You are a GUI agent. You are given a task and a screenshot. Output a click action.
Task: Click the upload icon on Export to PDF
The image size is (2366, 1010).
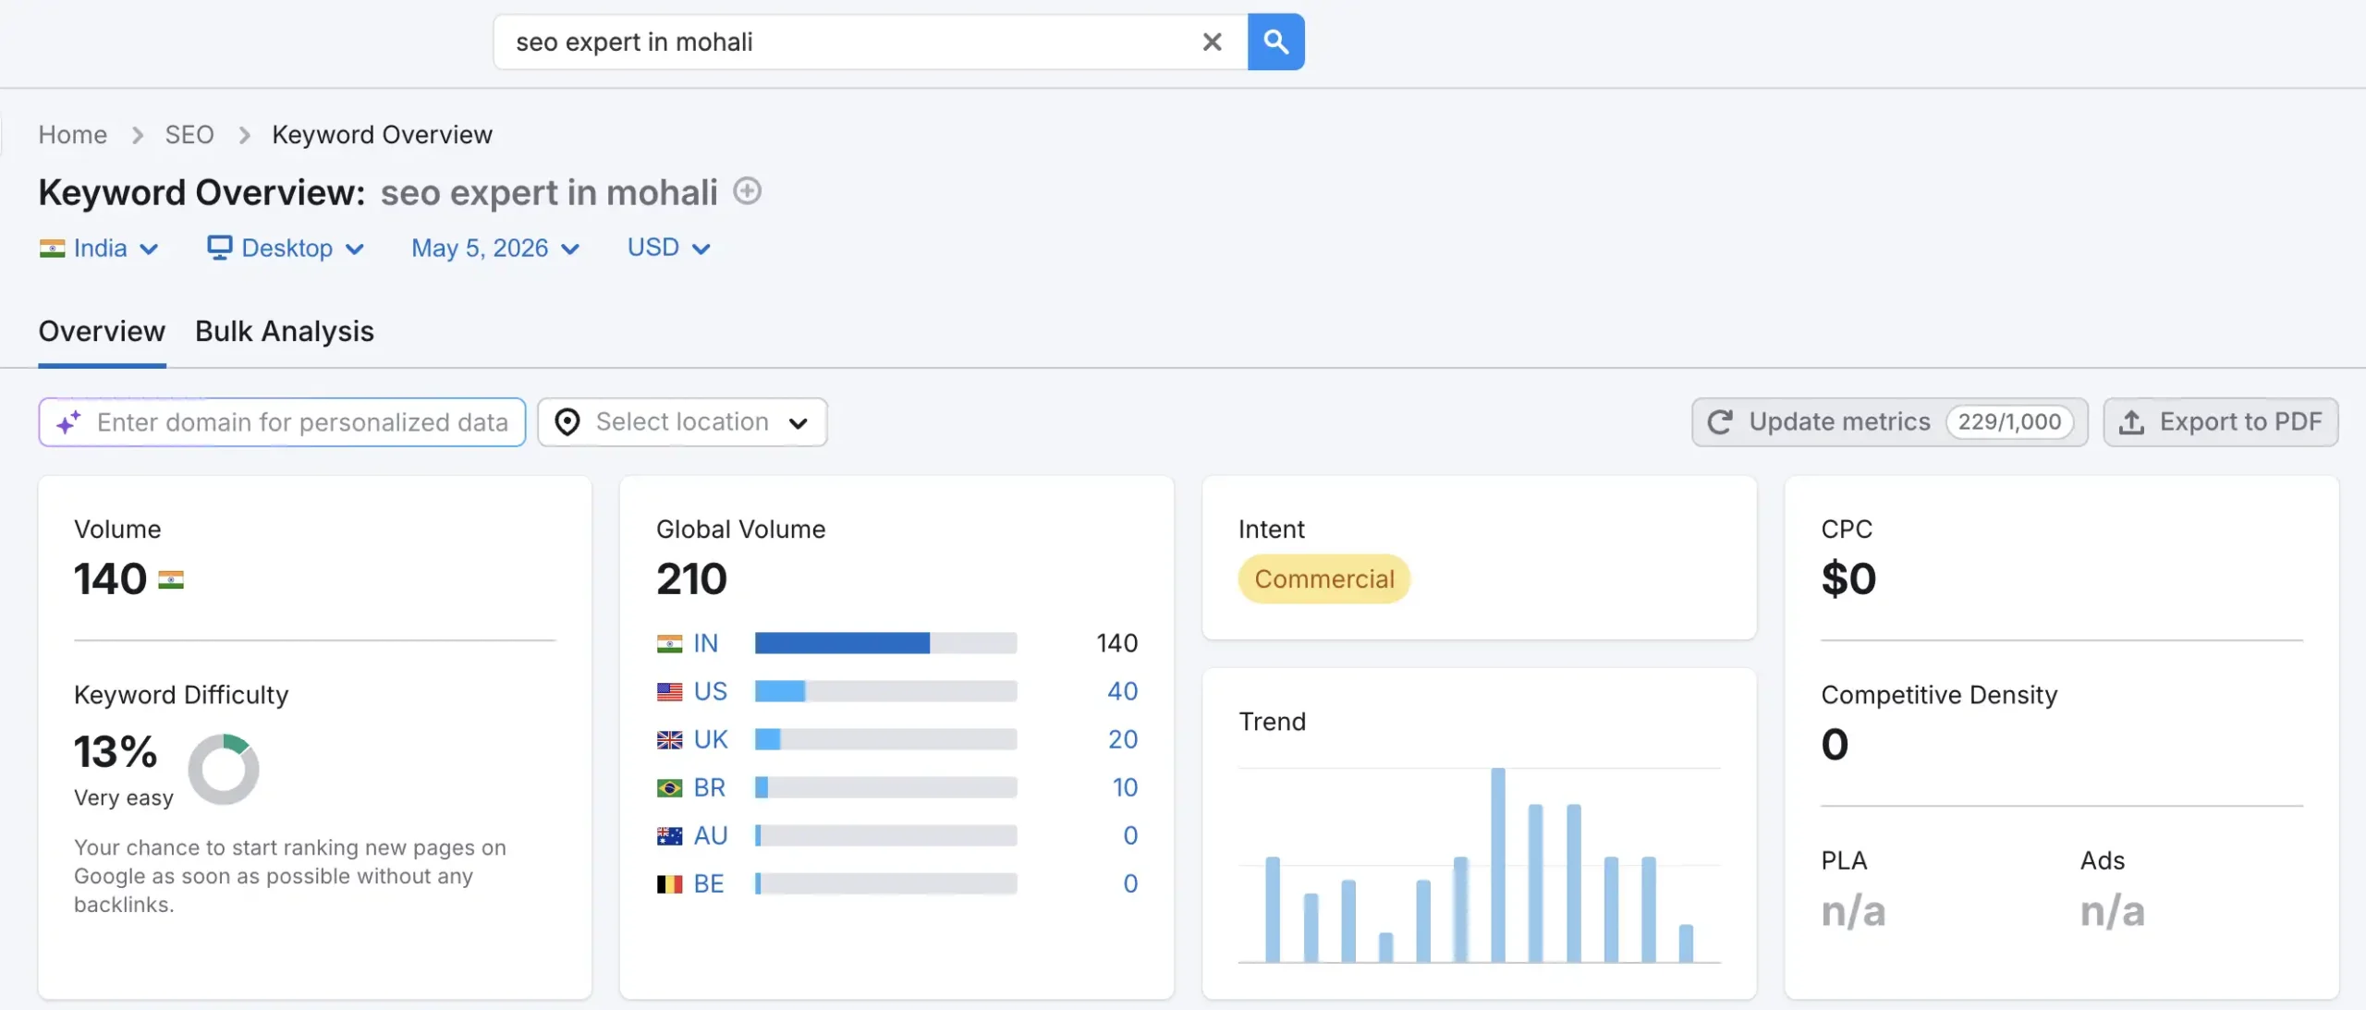click(x=2131, y=422)
